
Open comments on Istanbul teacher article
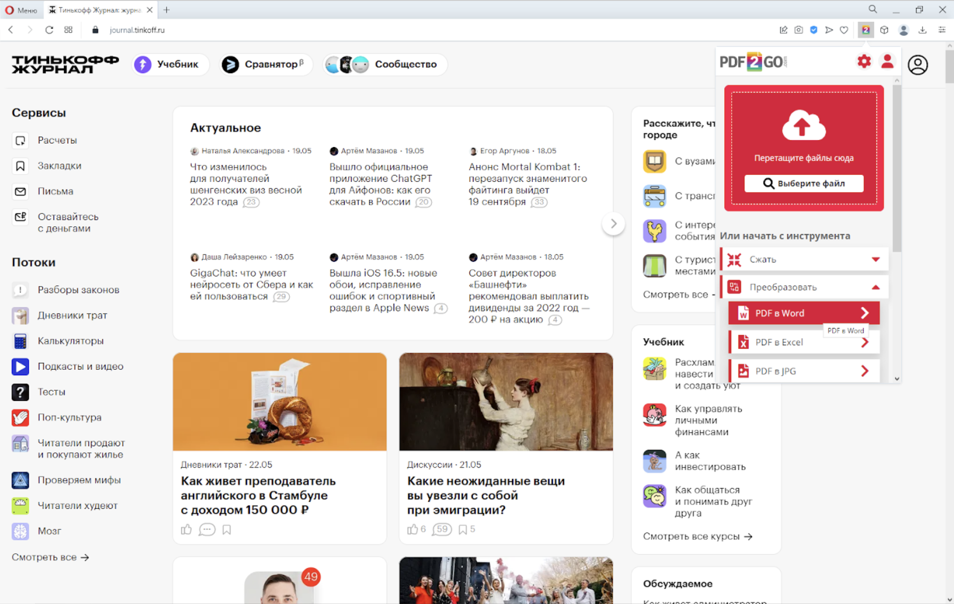tap(207, 529)
